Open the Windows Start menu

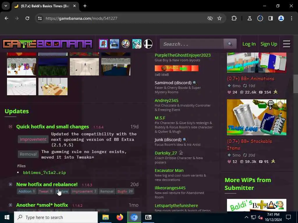click(x=7, y=217)
